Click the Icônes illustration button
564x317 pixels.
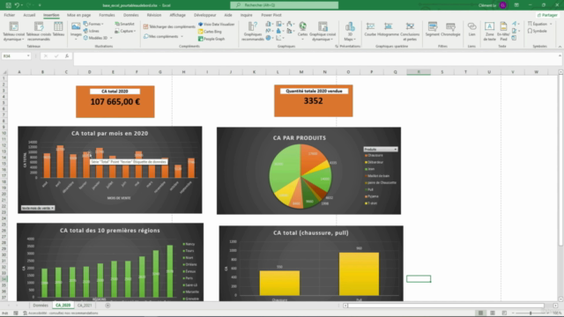pos(92,31)
